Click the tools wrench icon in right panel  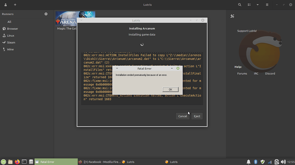click(x=232, y=16)
